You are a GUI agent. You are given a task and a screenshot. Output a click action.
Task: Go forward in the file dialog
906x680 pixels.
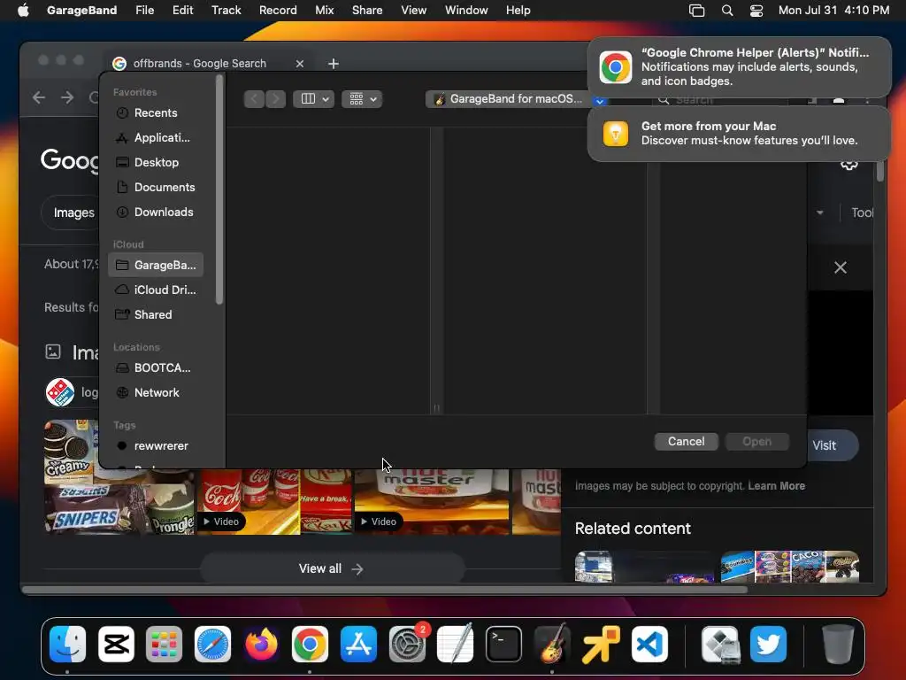276,99
